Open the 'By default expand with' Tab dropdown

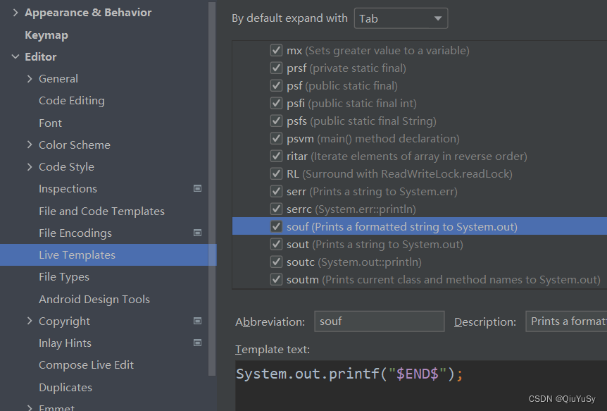401,18
